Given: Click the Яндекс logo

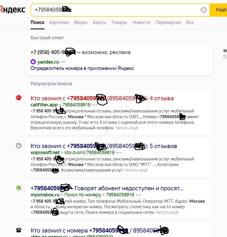Looking at the screenshot, I should pos(13,10).
